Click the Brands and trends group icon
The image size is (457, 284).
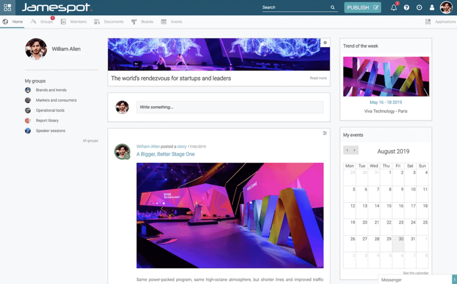coord(28,90)
